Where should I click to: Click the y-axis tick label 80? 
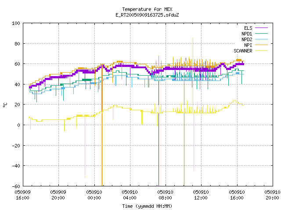[x=17, y=44]
